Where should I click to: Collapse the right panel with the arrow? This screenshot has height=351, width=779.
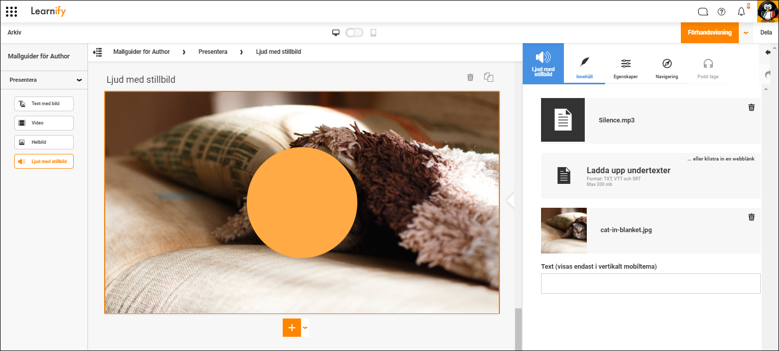511,200
